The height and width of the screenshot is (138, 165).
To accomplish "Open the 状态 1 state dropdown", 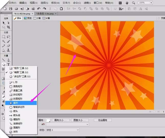I will coord(63,130).
